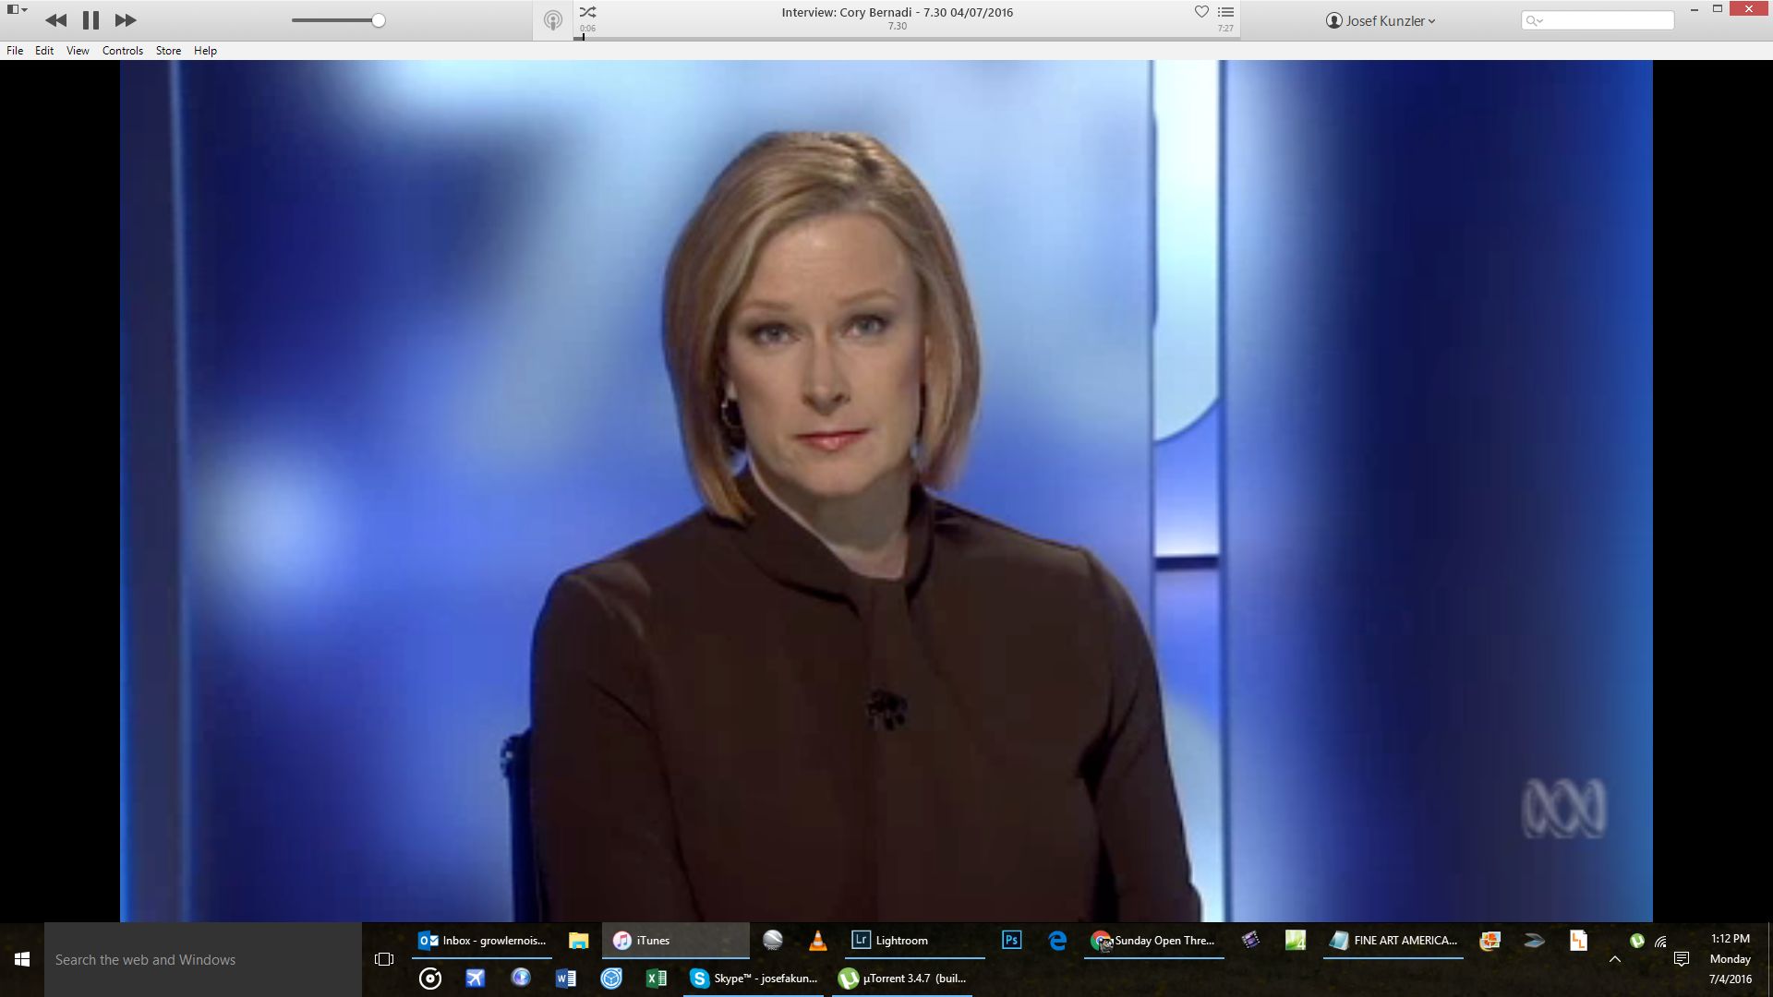The image size is (1773, 997).
Task: Click the fast forward/next button
Action: pos(126,20)
